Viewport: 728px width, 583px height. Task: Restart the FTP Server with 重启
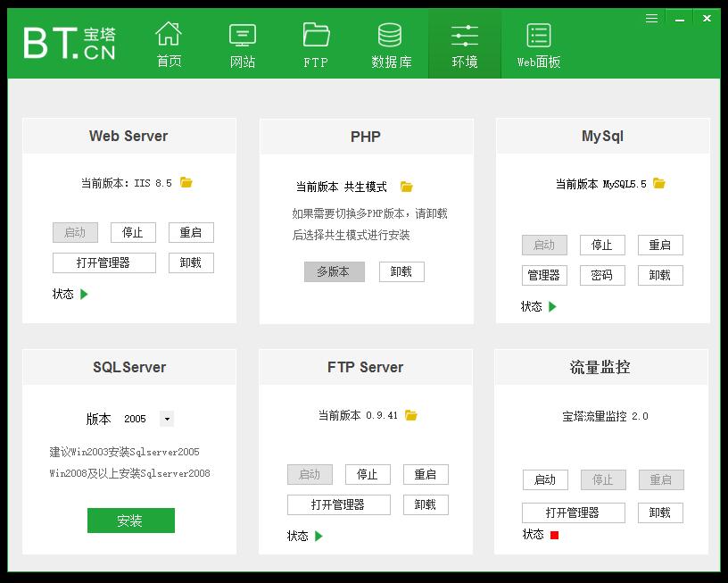(x=426, y=474)
